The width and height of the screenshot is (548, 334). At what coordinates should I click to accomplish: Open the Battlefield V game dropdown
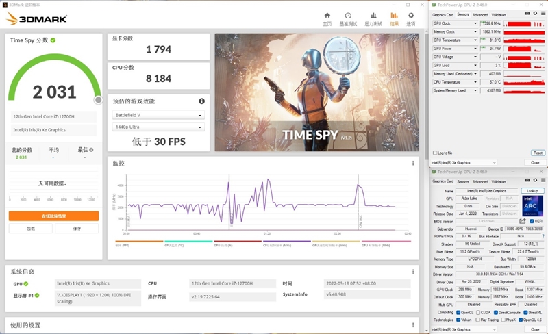(x=158, y=115)
